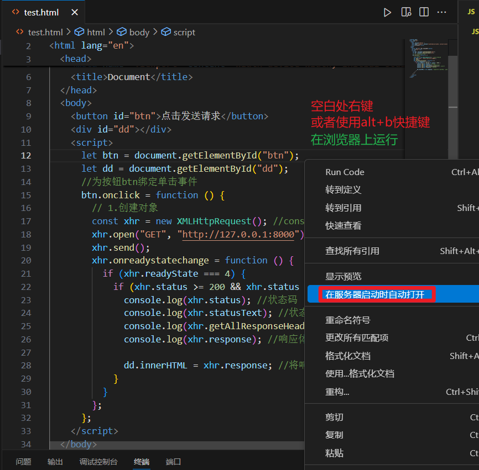
Task: Click the test.html file icon in the breadcrumb
Action: pyautogui.click(x=19, y=31)
